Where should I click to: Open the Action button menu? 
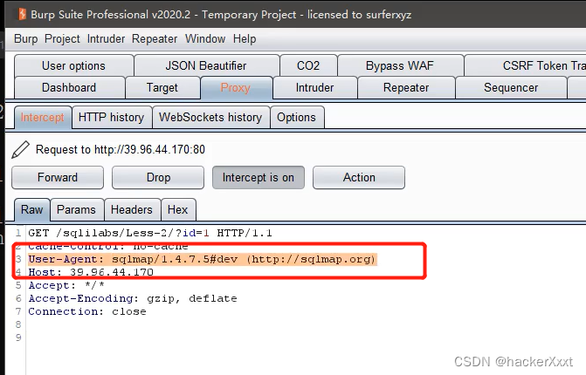[x=359, y=178]
